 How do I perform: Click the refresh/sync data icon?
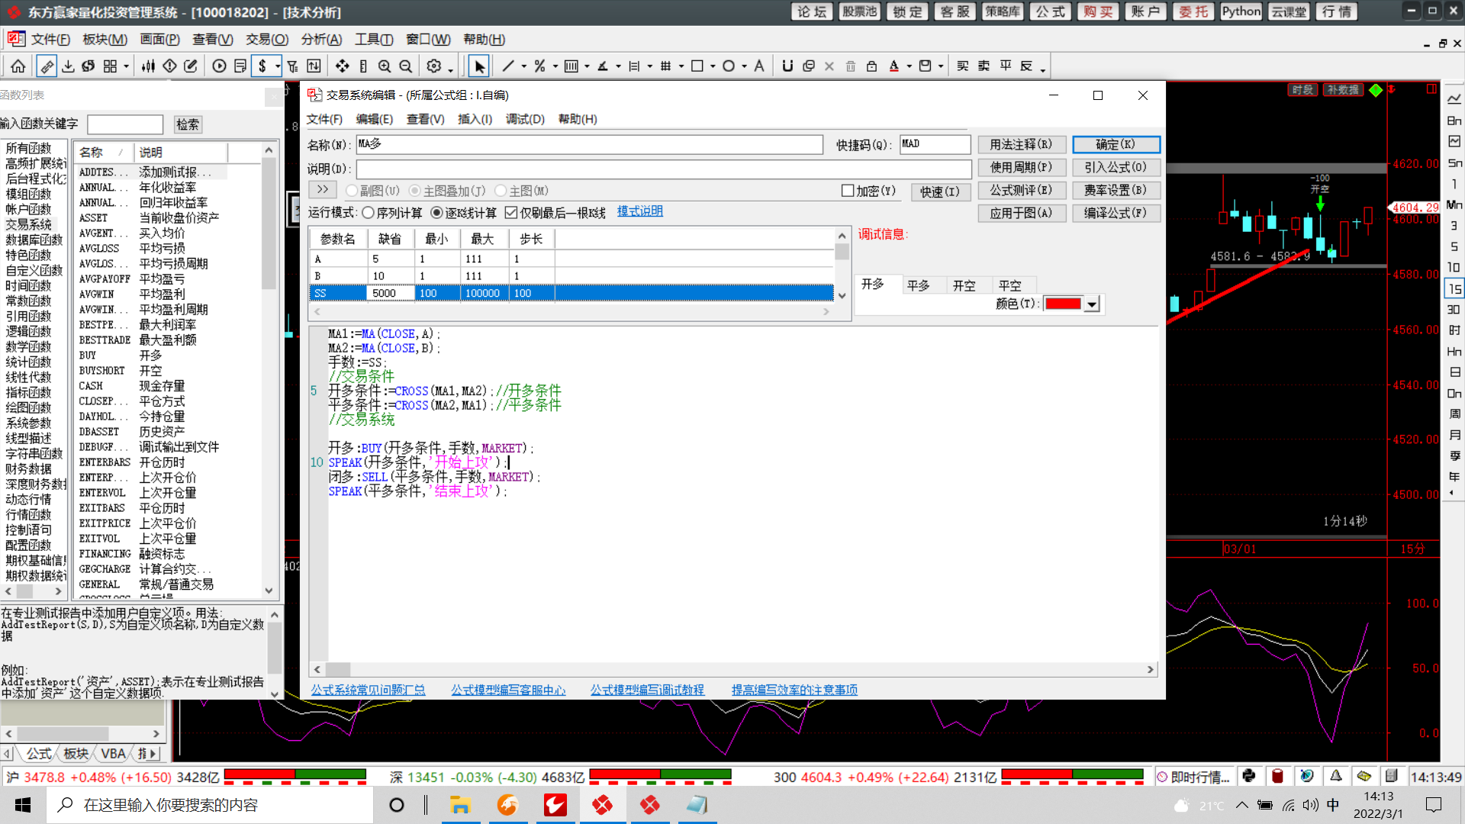(x=89, y=66)
